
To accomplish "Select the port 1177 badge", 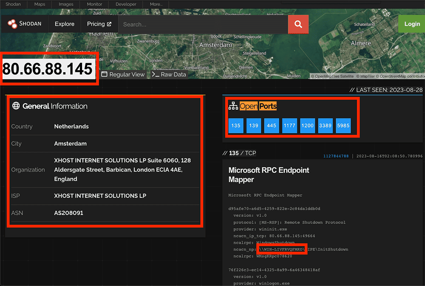I will (x=289, y=126).
